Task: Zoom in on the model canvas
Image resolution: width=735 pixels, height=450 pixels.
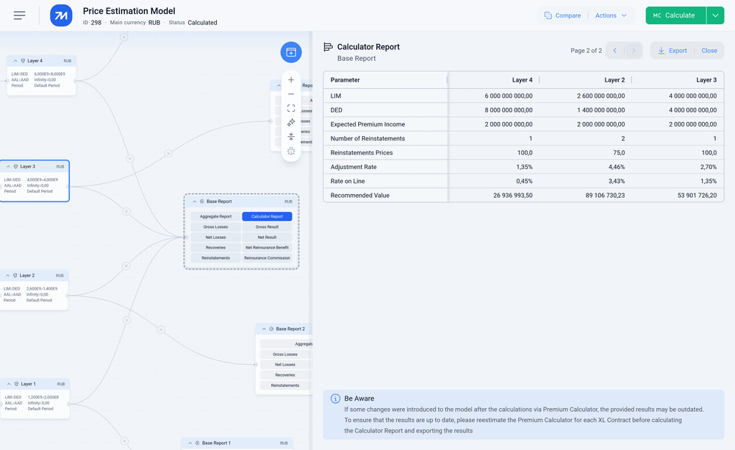Action: [x=291, y=79]
